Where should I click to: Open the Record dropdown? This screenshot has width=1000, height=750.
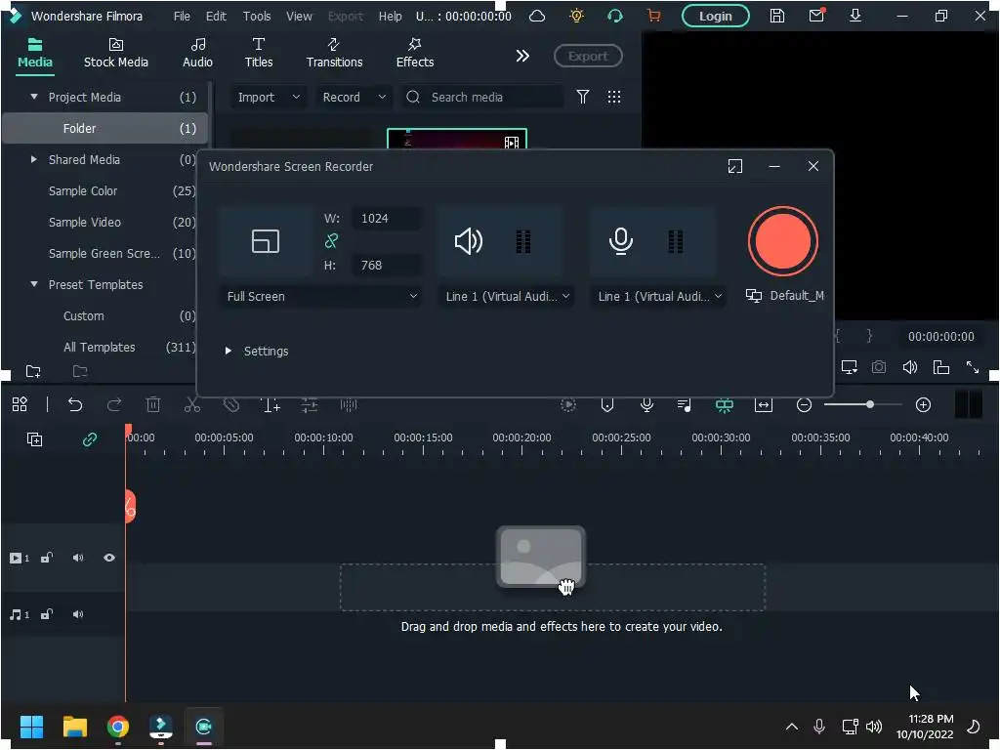coord(354,97)
